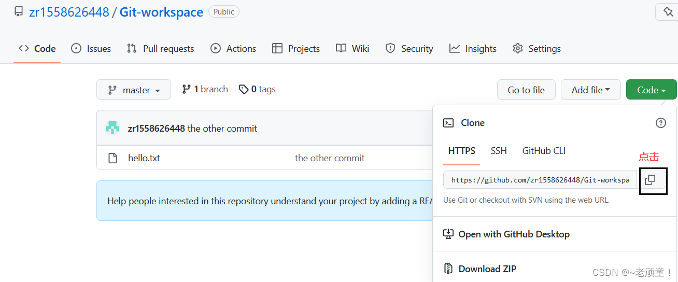Click the tag icon next to 0 tags

click(243, 90)
